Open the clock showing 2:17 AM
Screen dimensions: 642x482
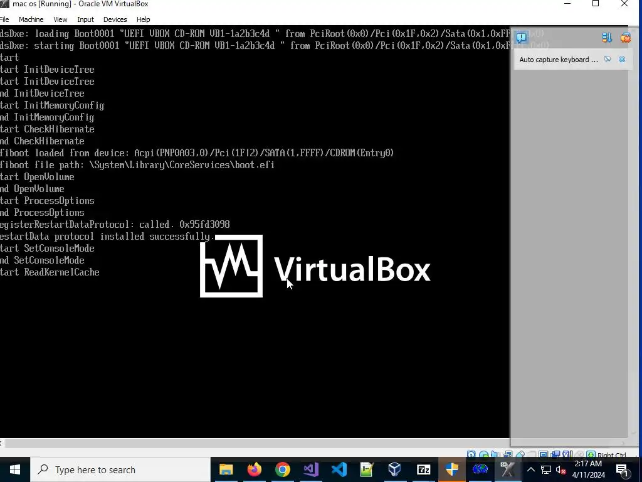pos(588,469)
